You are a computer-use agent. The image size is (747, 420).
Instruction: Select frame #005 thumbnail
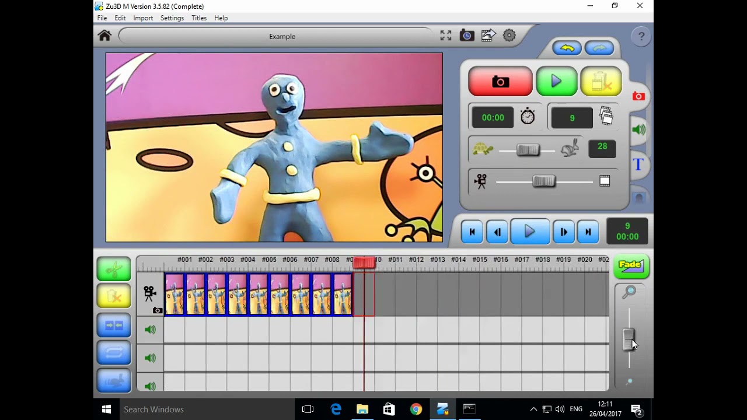[x=259, y=295]
